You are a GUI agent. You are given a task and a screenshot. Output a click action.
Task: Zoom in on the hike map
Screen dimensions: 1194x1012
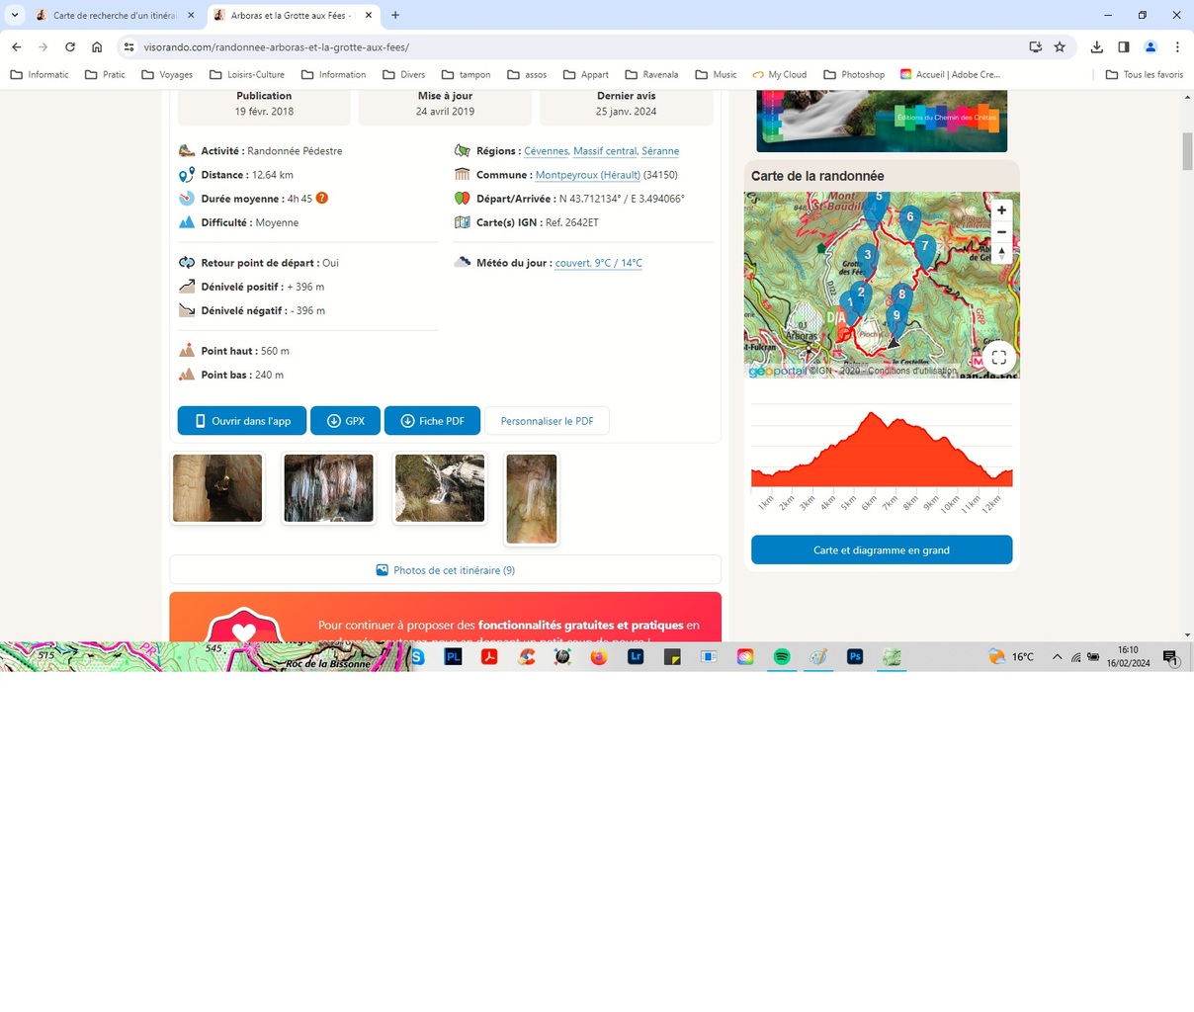[x=1001, y=211]
